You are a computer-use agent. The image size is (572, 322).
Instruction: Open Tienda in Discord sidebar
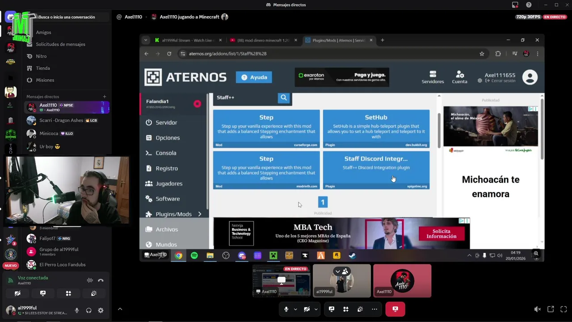point(43,68)
